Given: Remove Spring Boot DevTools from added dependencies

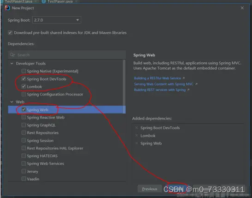Looking at the screenshot, I should [137, 128].
